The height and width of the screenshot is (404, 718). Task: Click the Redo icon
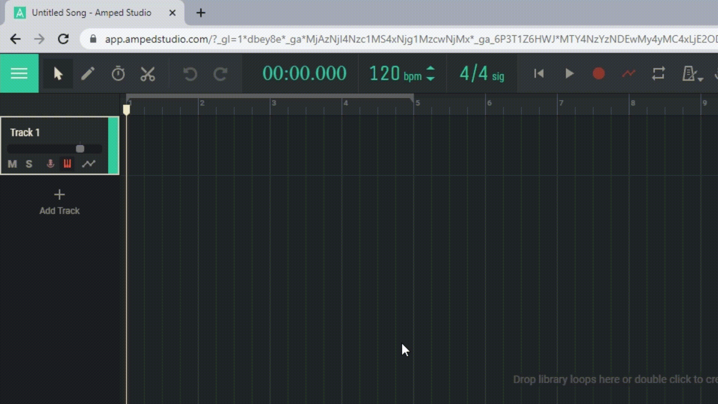[x=220, y=74]
